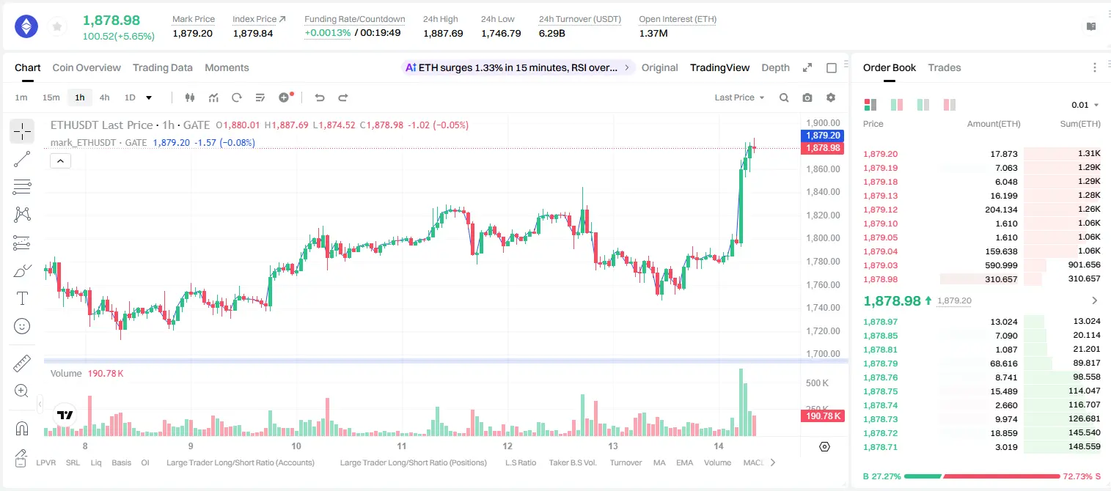Take a chart snapshot with camera icon

click(807, 97)
